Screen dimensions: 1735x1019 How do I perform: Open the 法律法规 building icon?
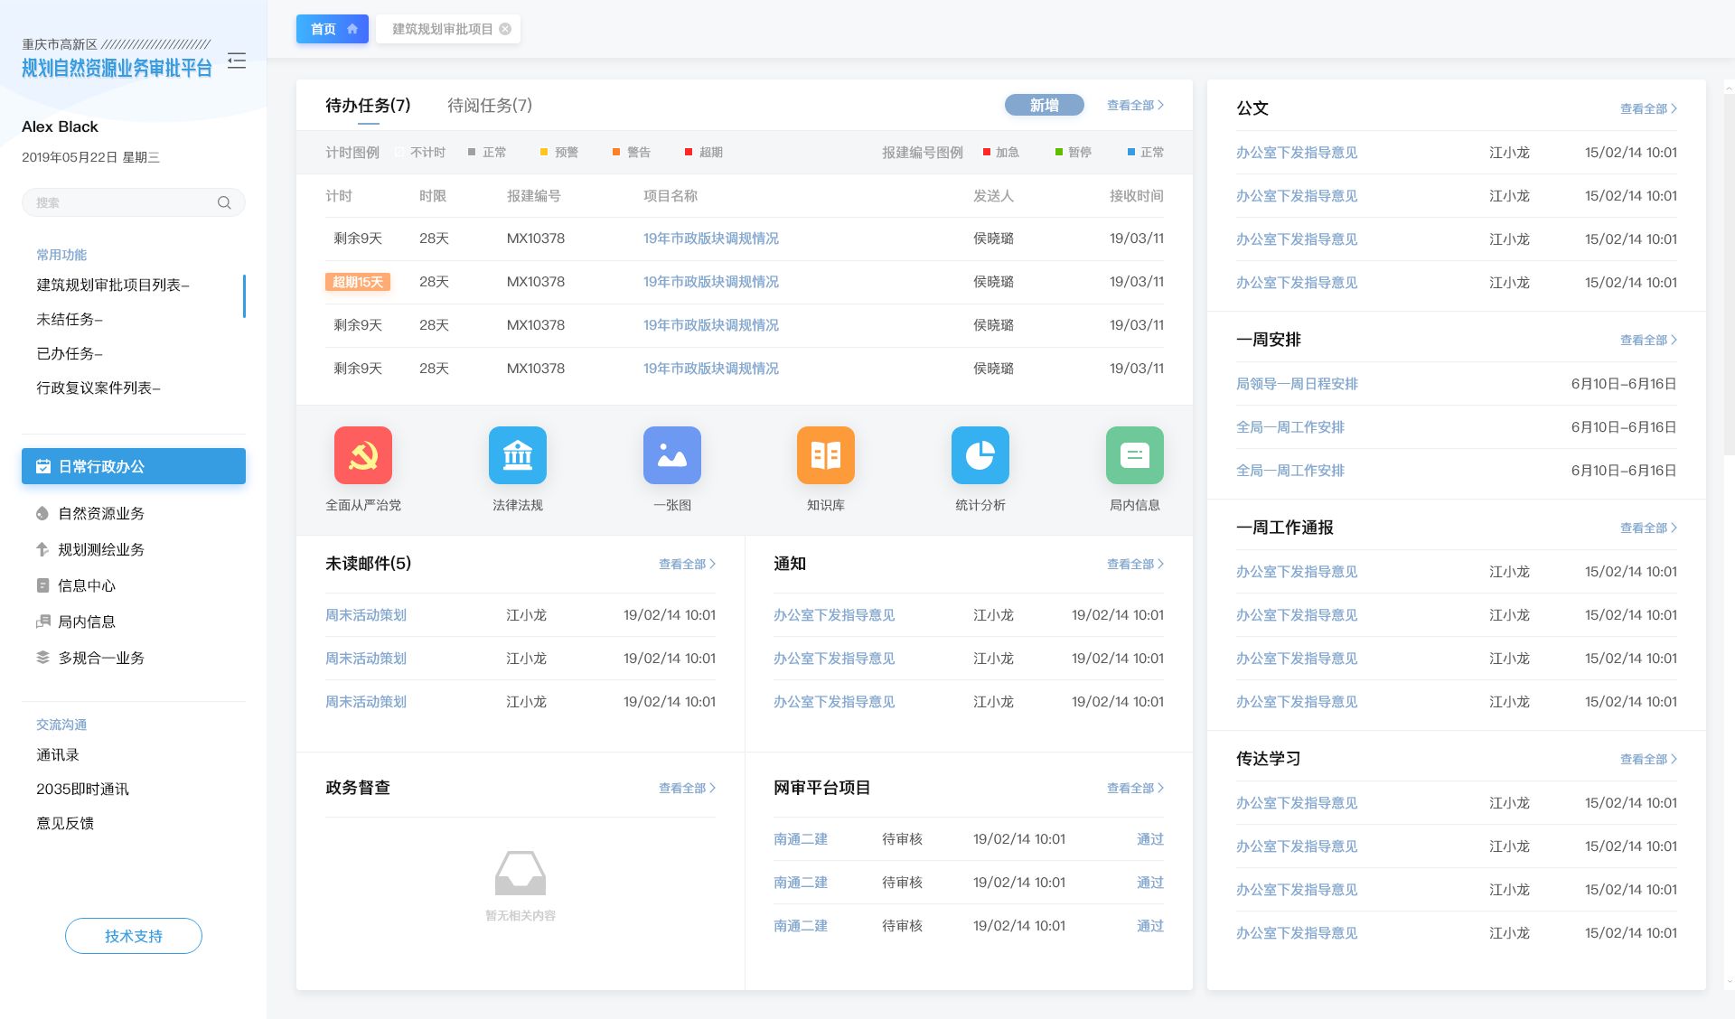pos(518,455)
